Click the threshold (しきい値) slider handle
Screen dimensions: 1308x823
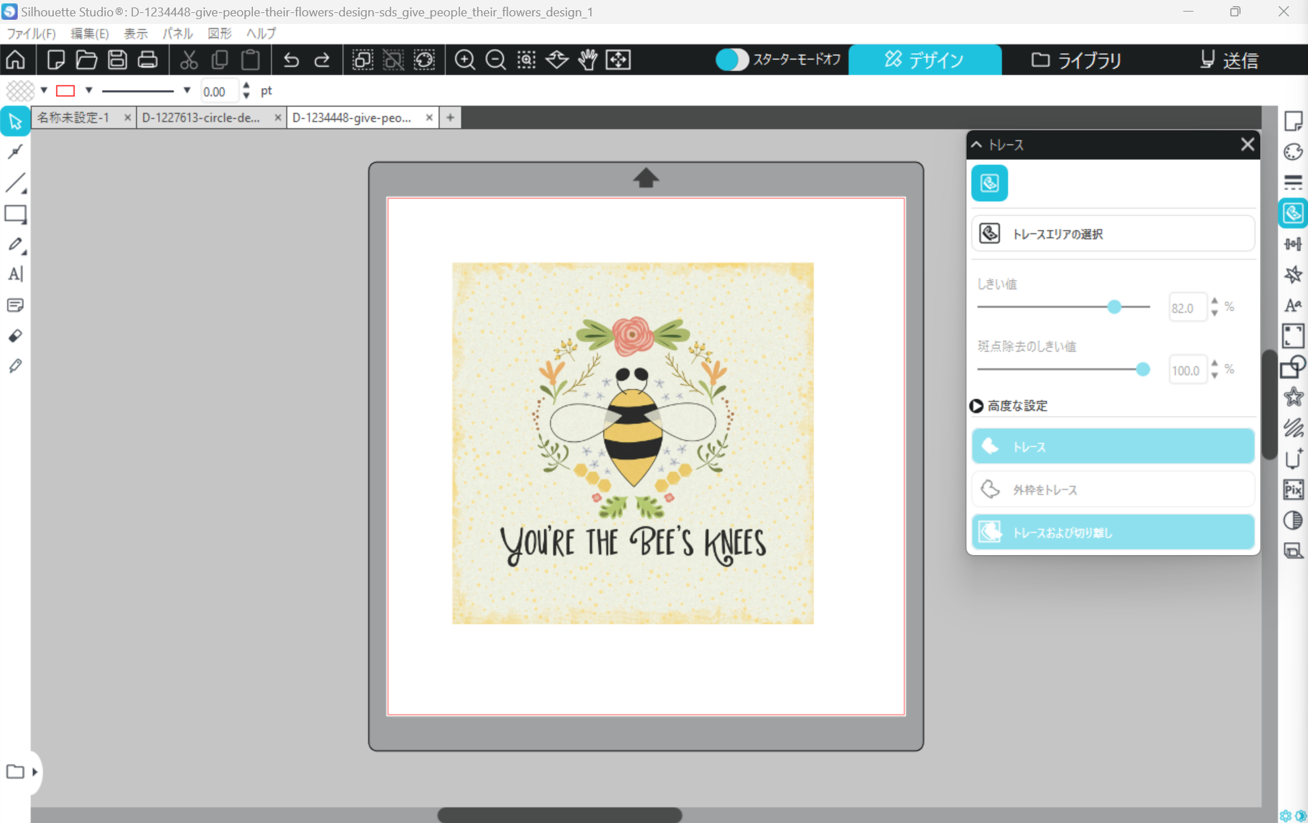1114,307
